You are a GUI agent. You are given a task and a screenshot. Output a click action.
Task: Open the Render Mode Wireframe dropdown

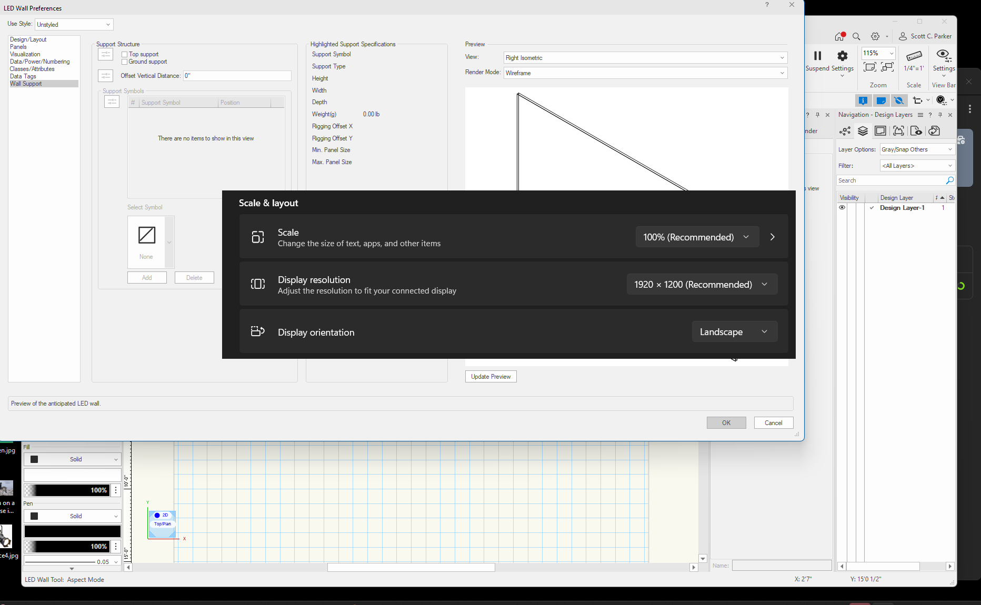pos(645,73)
